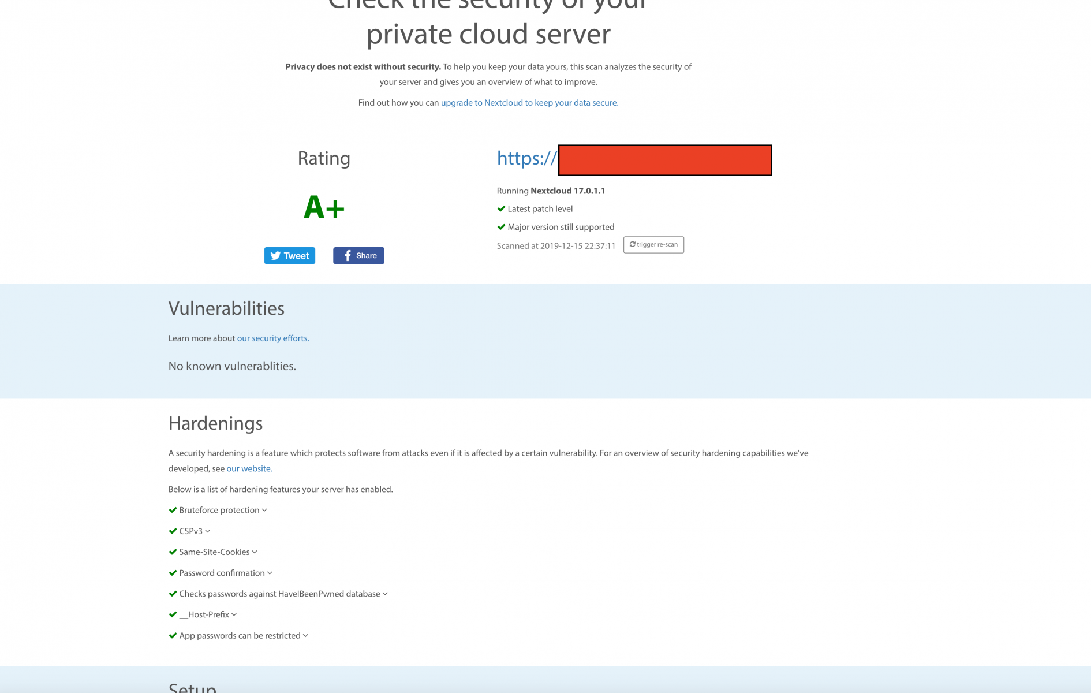Click the scan timestamp 2019-12-15 22:37:11
This screenshot has height=693, width=1091.
578,246
